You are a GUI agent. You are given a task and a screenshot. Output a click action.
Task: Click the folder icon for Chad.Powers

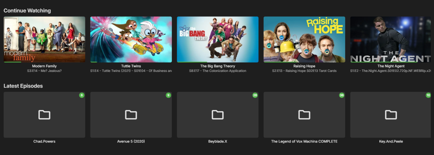(x=44, y=115)
